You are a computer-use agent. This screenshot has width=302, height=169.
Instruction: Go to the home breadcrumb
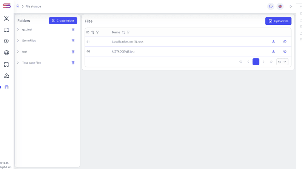tap(18, 6)
